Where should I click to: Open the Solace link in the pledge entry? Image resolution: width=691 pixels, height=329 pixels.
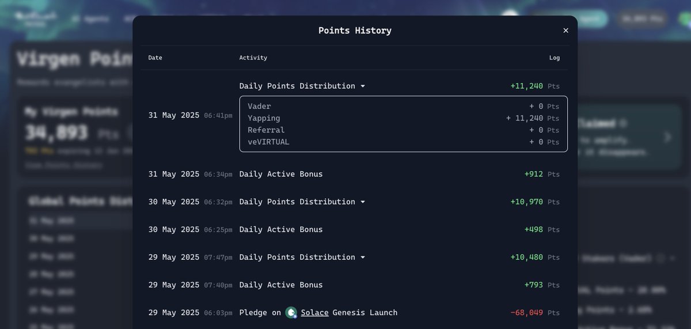(314, 312)
